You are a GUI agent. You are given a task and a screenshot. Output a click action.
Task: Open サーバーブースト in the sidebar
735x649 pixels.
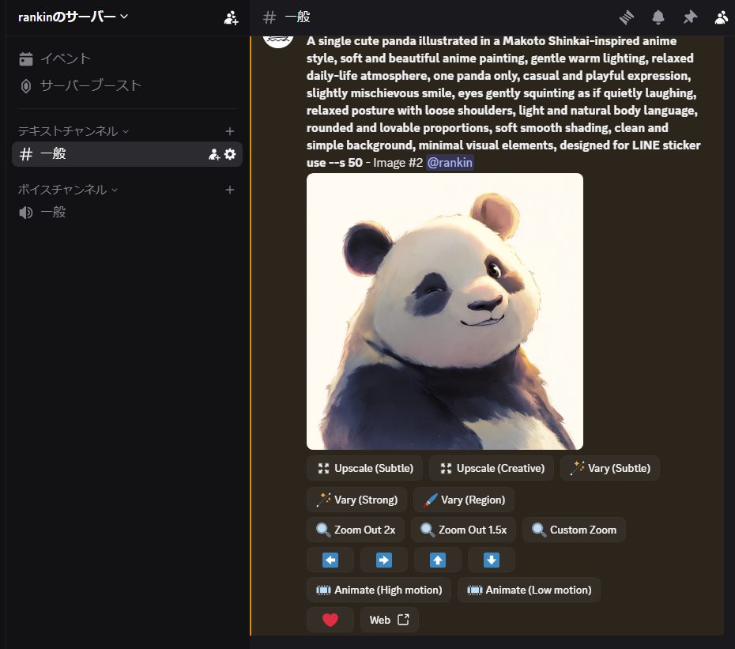90,85
